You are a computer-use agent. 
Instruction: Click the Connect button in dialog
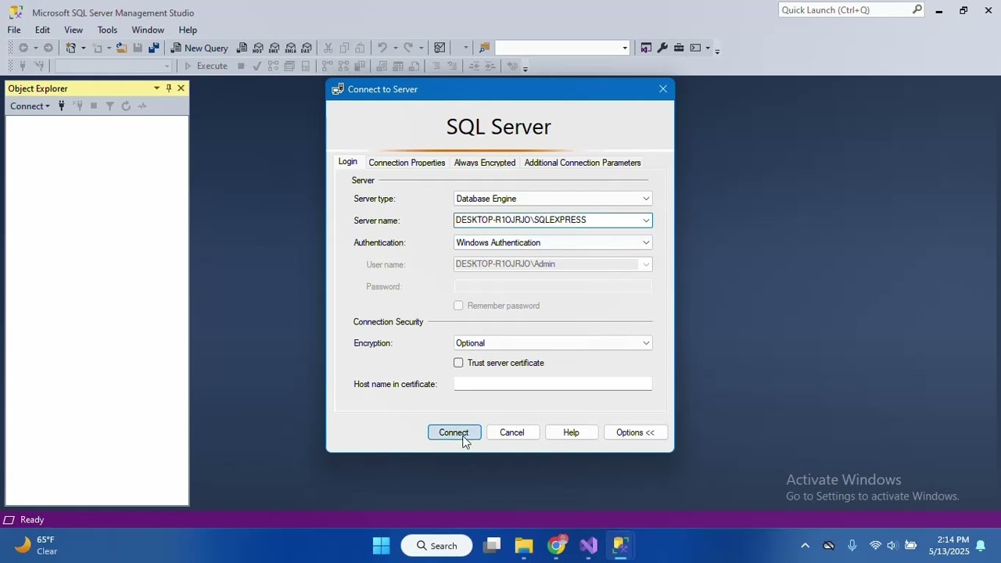pos(454,432)
